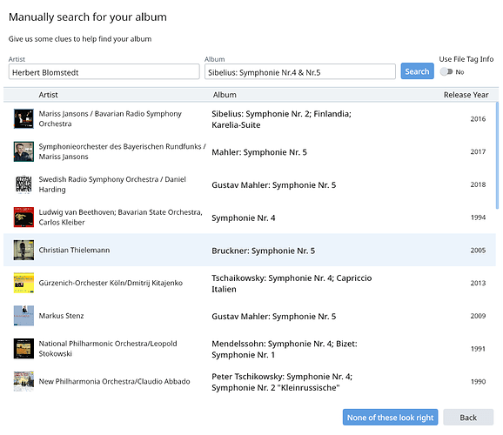Click the Christian Thielemann album artwork

(23, 250)
